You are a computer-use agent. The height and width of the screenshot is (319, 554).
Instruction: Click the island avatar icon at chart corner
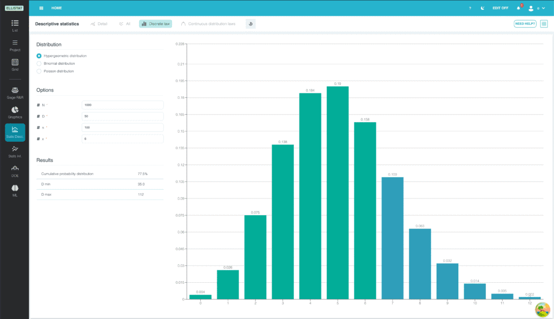pos(542,310)
